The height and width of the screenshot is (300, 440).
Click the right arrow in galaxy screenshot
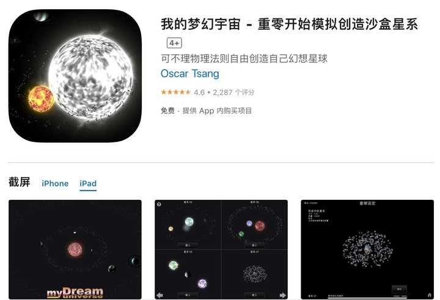(x=282, y=295)
